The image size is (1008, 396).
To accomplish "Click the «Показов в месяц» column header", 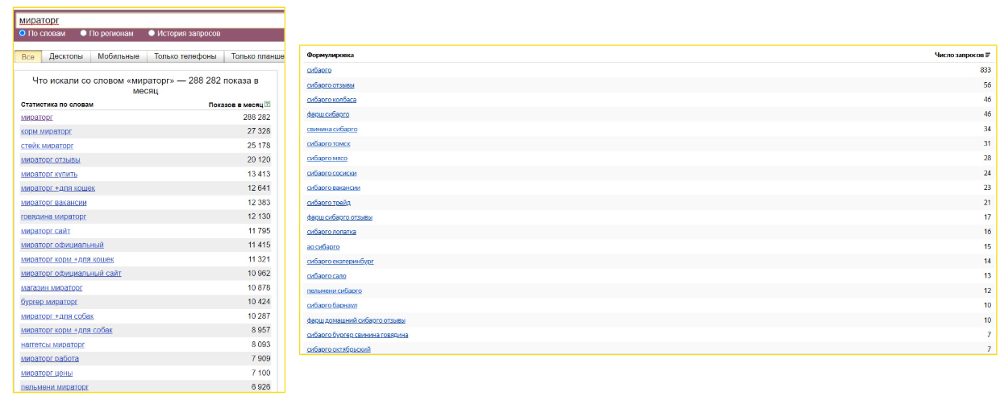I will [x=235, y=105].
